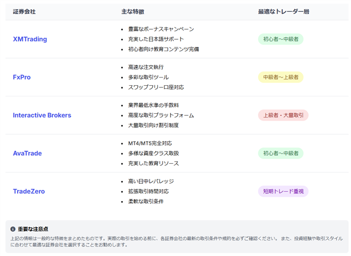
Task: Open the FxPro link
Action: pyautogui.click(x=22, y=77)
